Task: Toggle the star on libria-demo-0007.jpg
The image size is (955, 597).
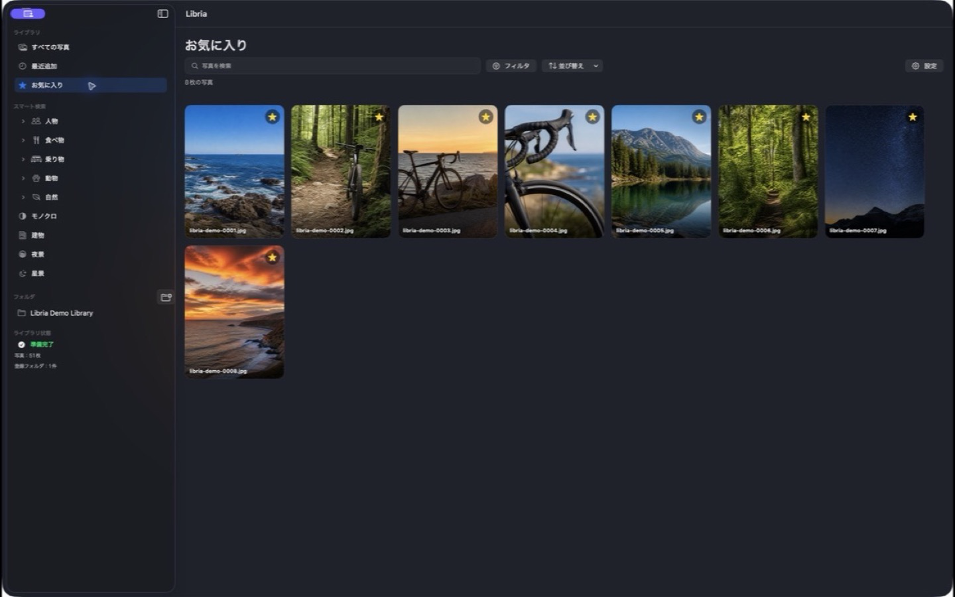Action: tap(913, 117)
